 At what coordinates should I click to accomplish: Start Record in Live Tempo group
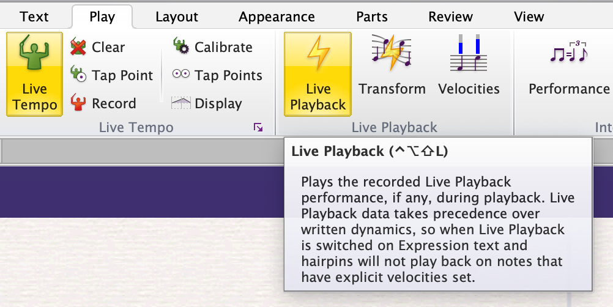click(x=78, y=103)
